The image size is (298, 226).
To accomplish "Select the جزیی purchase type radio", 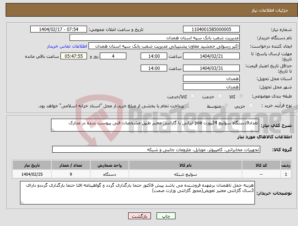I will [x=251, y=105].
